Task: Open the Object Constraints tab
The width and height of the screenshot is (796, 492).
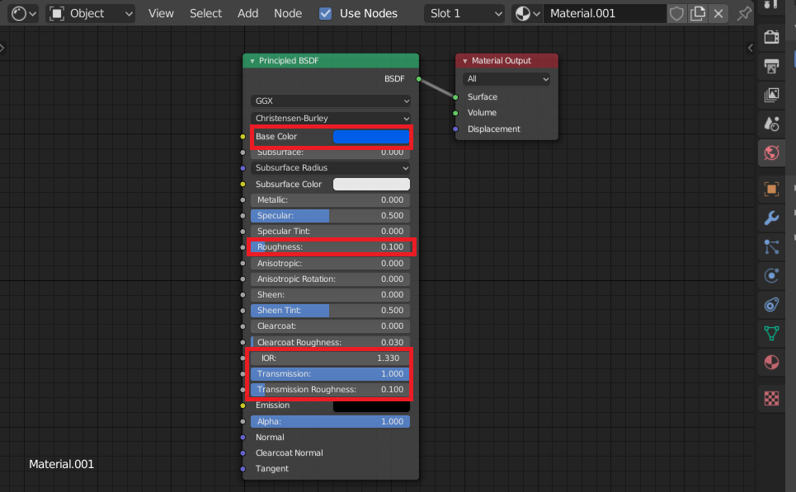Action: pos(771,305)
